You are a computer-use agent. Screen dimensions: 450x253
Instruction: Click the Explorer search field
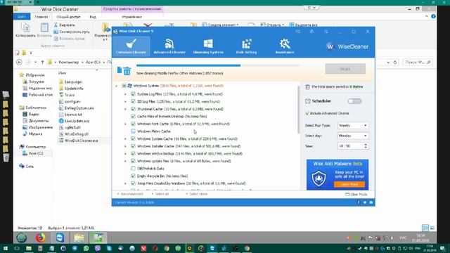click(417, 62)
